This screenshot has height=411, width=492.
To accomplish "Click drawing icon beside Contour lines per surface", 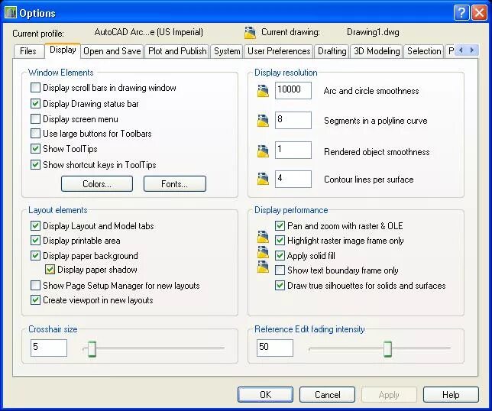I will pyautogui.click(x=263, y=179).
